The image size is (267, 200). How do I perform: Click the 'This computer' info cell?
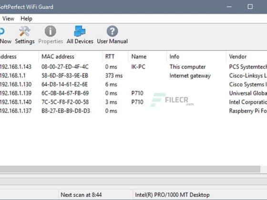click(187, 67)
